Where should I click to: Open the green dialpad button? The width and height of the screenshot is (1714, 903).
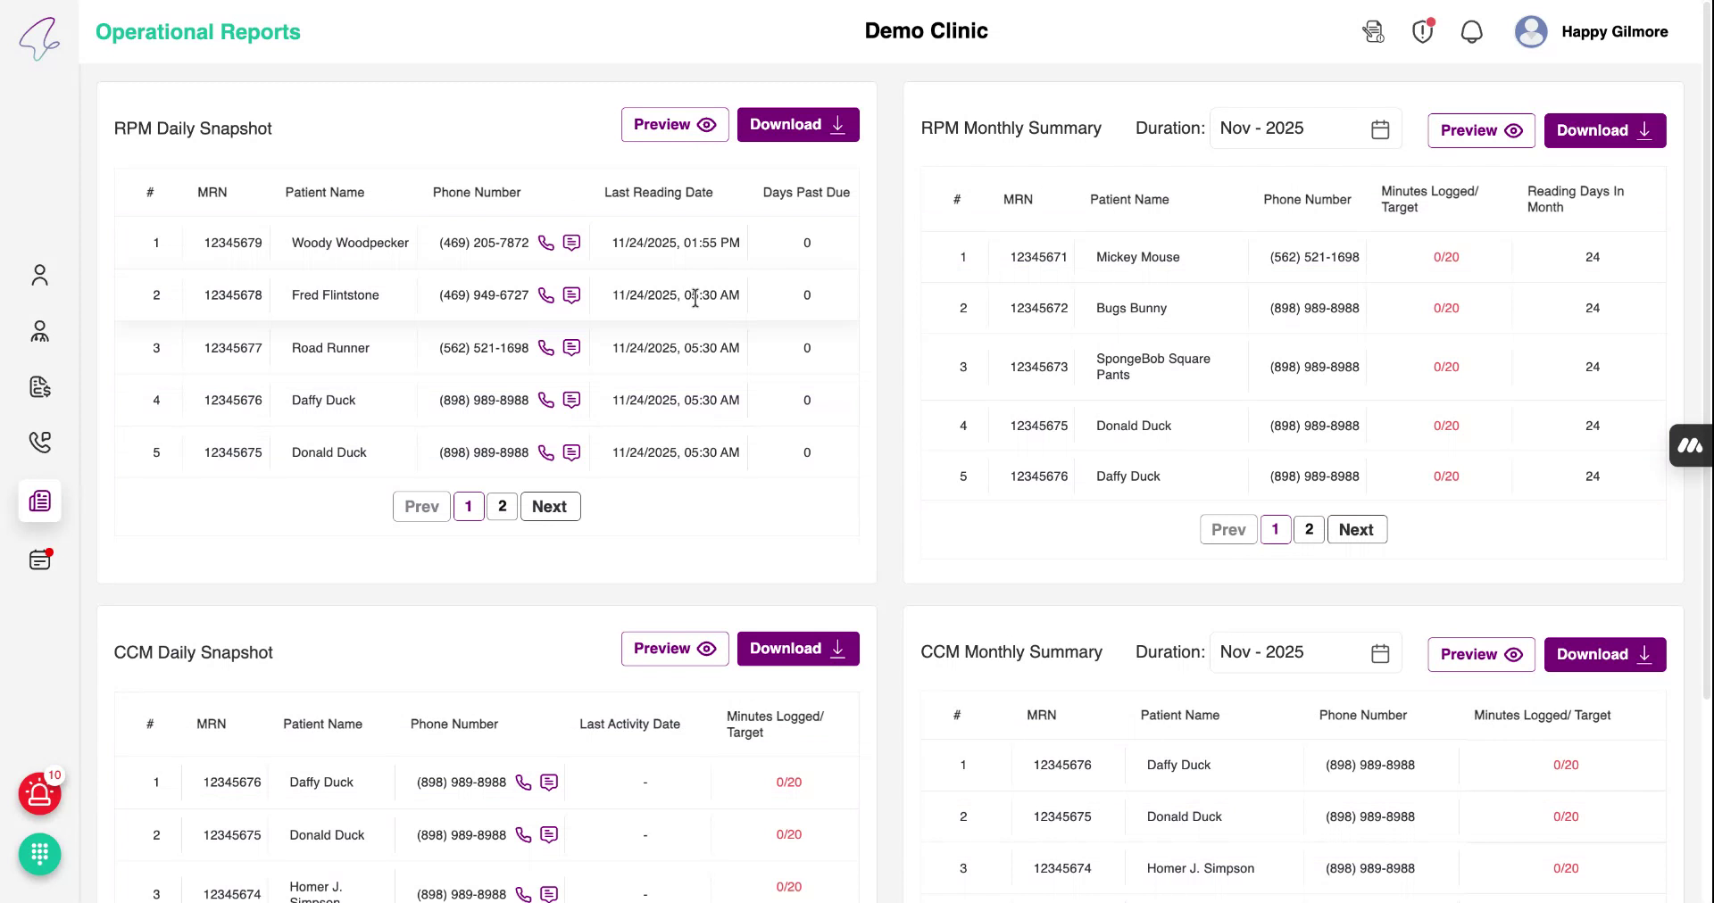click(x=39, y=855)
